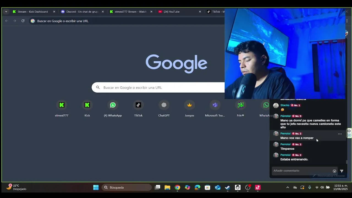The width and height of the screenshot is (352, 198).
Task: Click the small X overlay beside chat
Action: click(x=349, y=131)
